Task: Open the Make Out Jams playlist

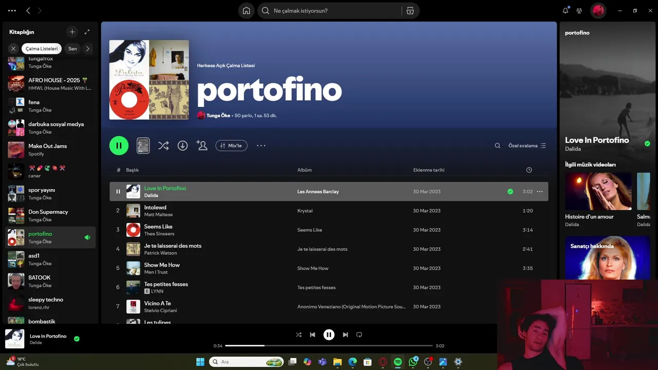Action: 50,150
